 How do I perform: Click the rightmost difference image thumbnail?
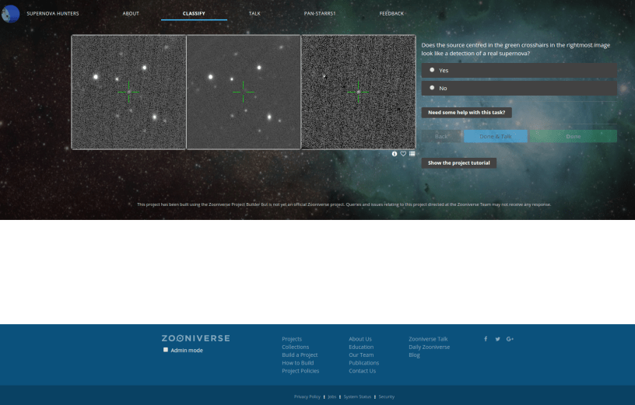coord(359,92)
